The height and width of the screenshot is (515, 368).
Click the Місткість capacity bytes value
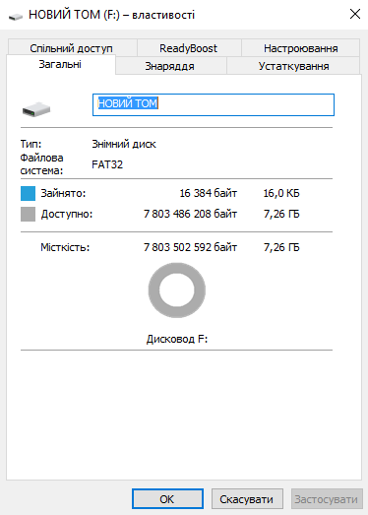point(190,247)
